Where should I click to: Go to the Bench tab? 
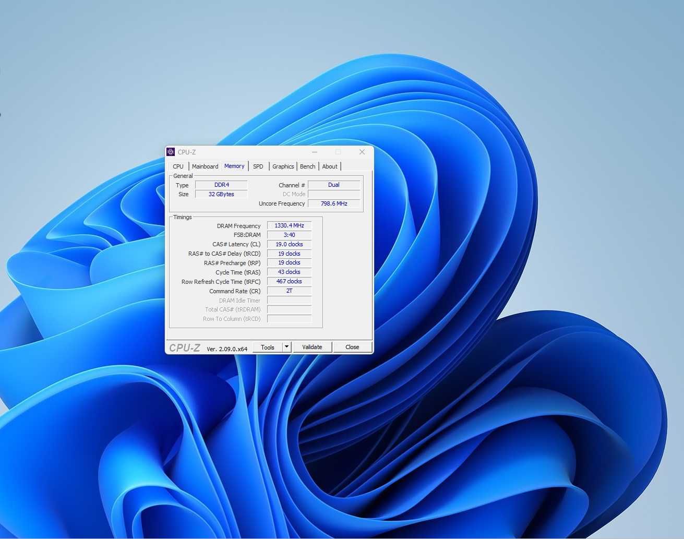[x=308, y=166]
